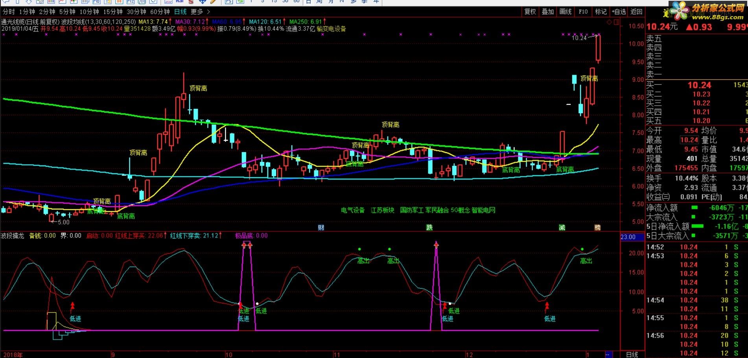Open the 电气设备 sector link
Viewport: 748px width, 358px height.
353,210
